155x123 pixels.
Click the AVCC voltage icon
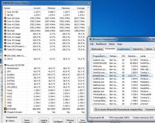[x=5, y=96]
